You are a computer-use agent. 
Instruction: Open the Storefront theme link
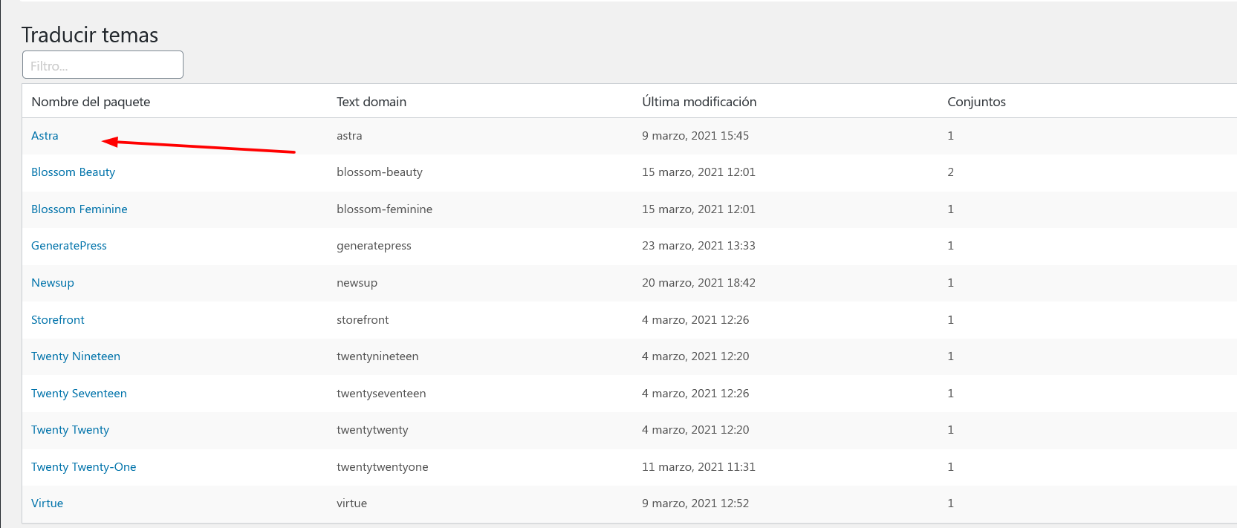58,320
